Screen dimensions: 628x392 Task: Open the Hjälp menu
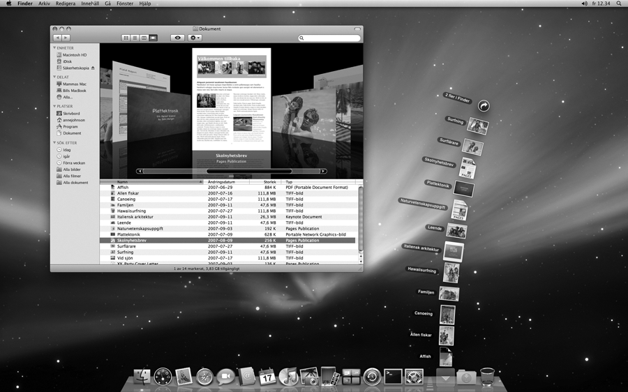[x=144, y=3]
